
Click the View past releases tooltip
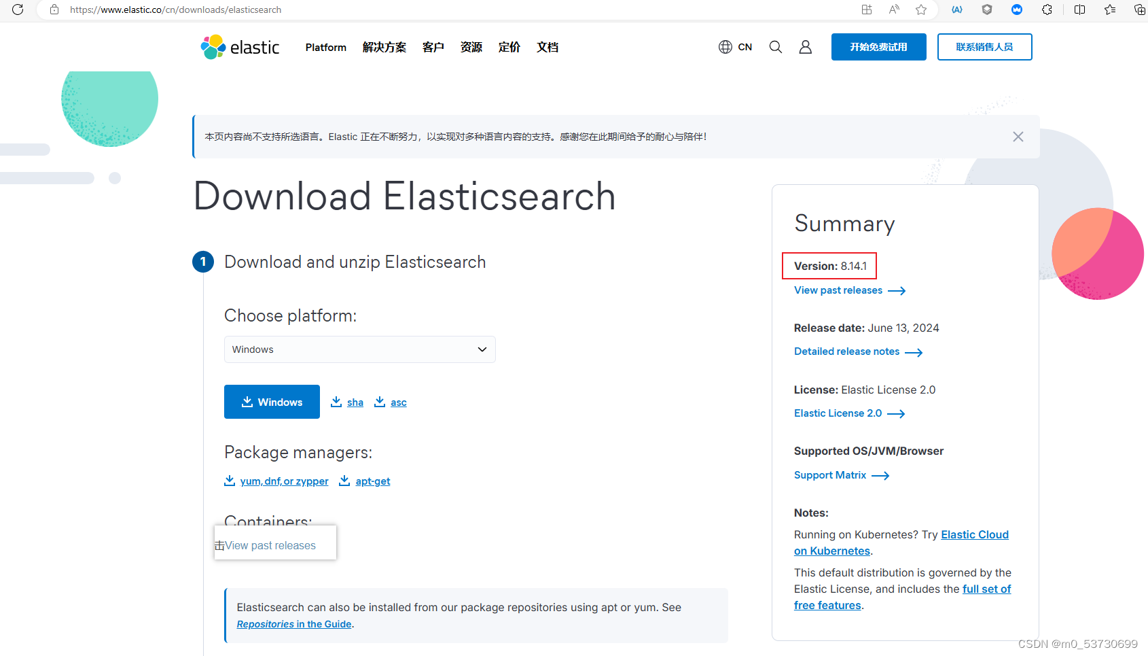point(275,542)
